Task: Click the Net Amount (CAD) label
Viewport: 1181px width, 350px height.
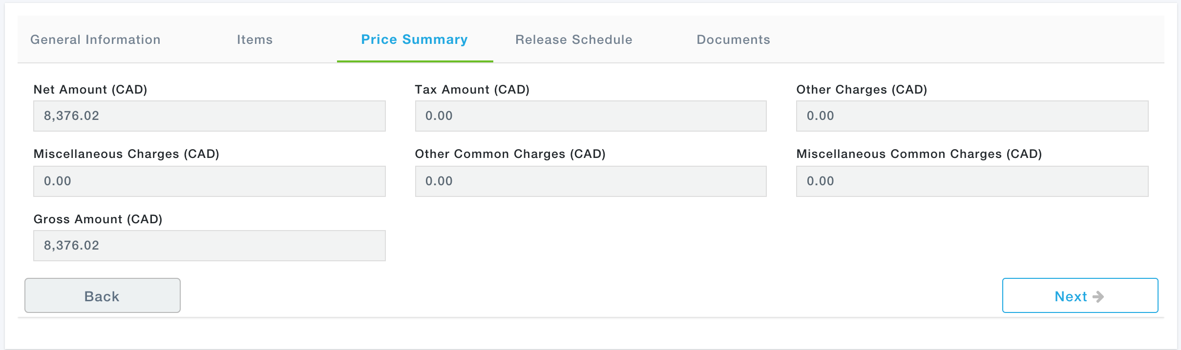Action: click(90, 90)
